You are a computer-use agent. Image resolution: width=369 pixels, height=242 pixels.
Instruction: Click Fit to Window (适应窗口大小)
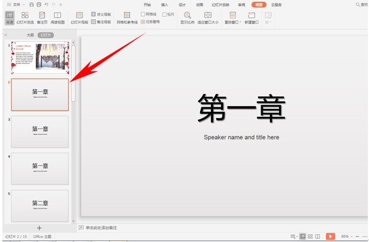(x=208, y=17)
